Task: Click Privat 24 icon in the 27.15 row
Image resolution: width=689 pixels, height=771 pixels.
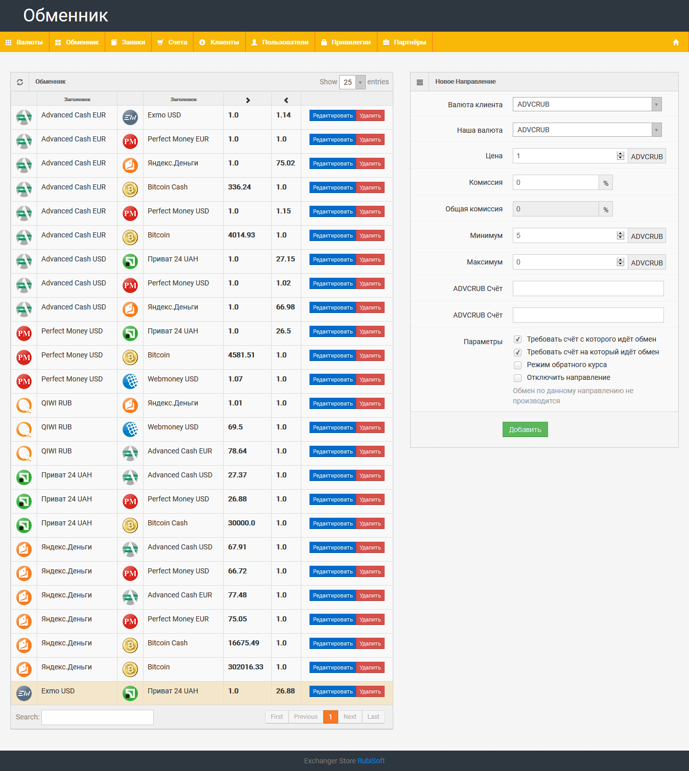Action: [130, 261]
